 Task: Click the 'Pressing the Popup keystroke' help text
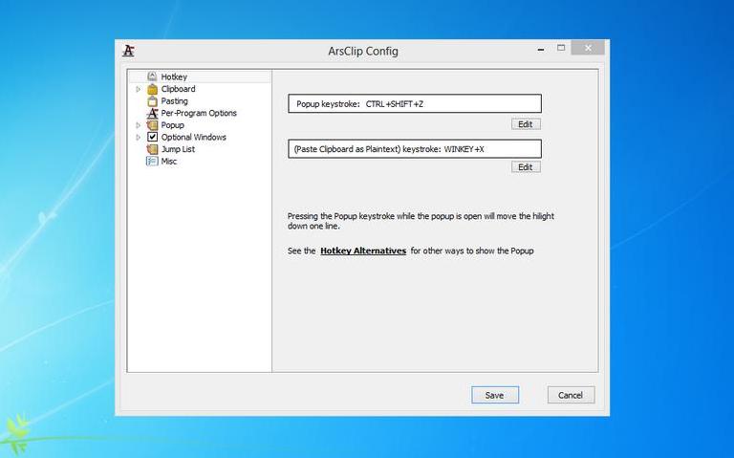421,221
